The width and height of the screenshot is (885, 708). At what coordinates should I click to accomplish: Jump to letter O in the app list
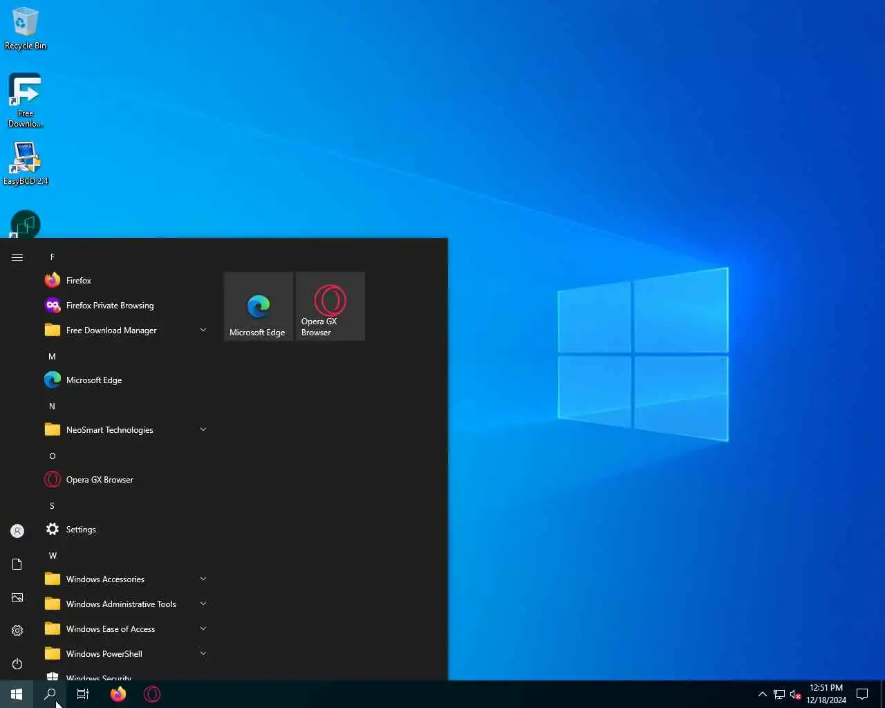click(53, 456)
